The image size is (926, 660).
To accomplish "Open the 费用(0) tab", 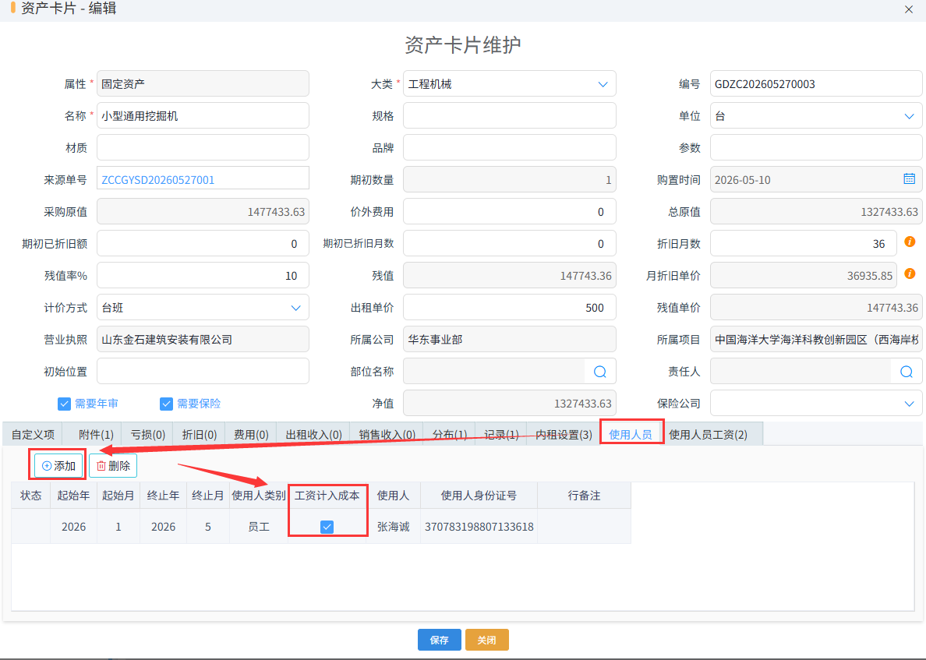I will click(251, 435).
